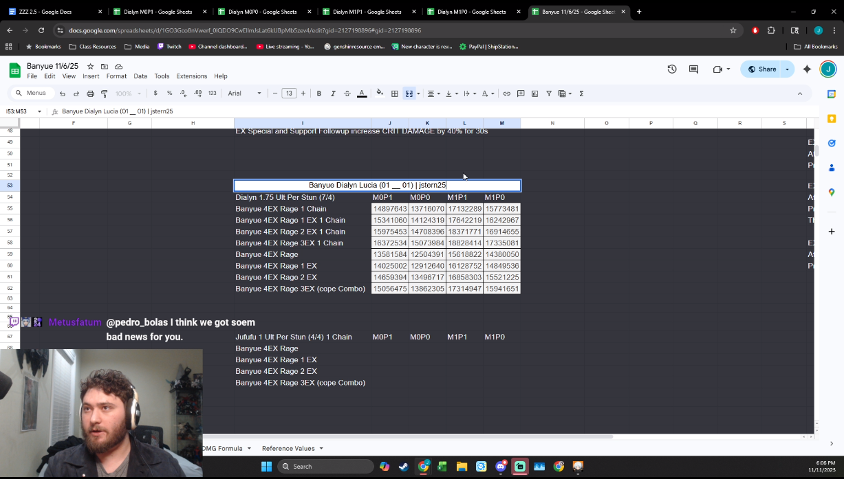Open the horizontal align dropdown
Image resolution: width=844 pixels, height=479 pixels.
(433, 93)
